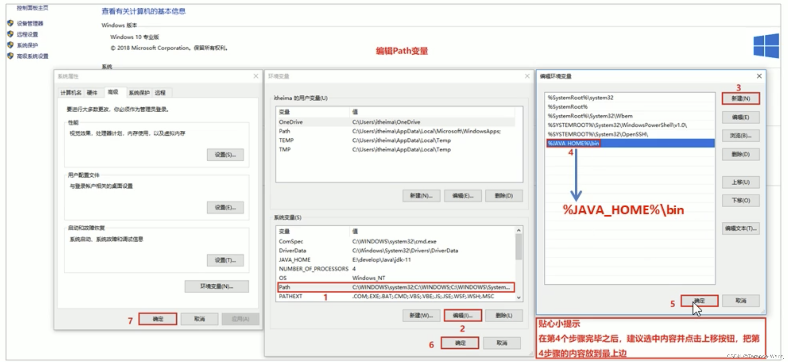The width and height of the screenshot is (788, 362).
Task: Switch to 系统保护 tab in 系统属性
Action: coord(139,93)
